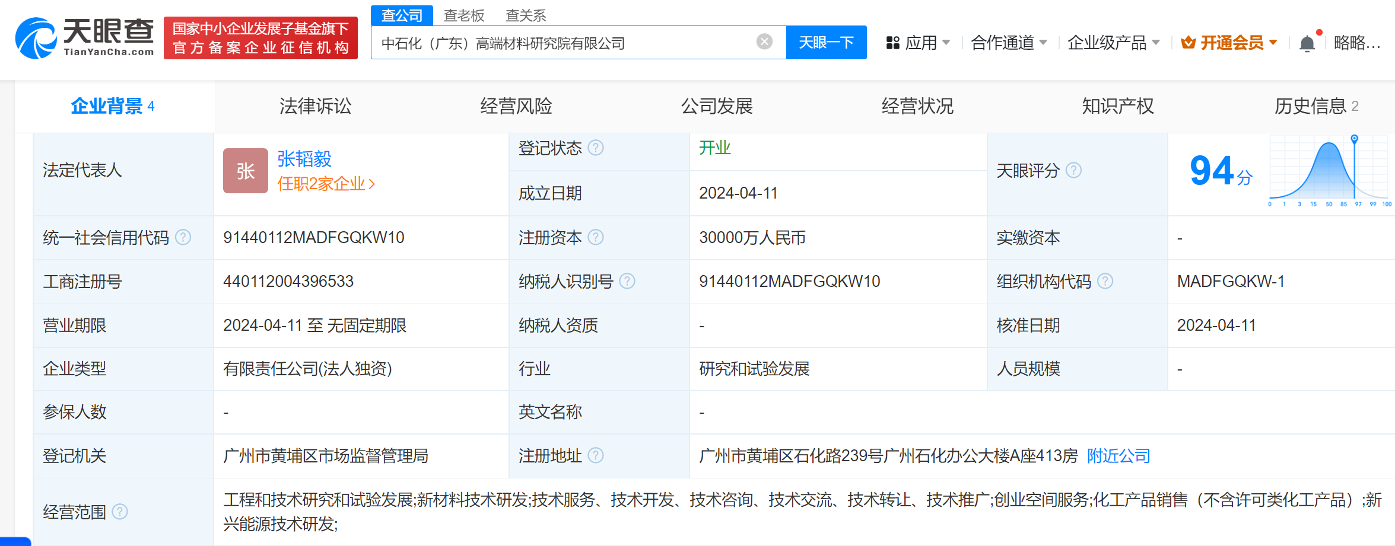Click help icon next to 登记状态
The height and width of the screenshot is (546, 1395).
(x=596, y=148)
